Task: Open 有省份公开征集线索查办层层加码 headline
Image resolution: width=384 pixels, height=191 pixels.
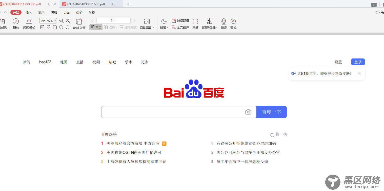Action: pos(246,144)
